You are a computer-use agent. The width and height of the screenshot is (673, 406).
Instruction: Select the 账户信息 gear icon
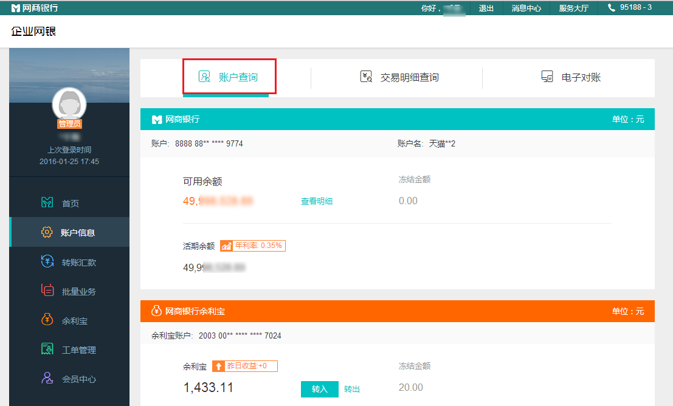click(47, 232)
